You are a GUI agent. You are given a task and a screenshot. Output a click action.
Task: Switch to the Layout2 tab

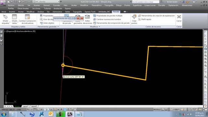tap(34, 106)
